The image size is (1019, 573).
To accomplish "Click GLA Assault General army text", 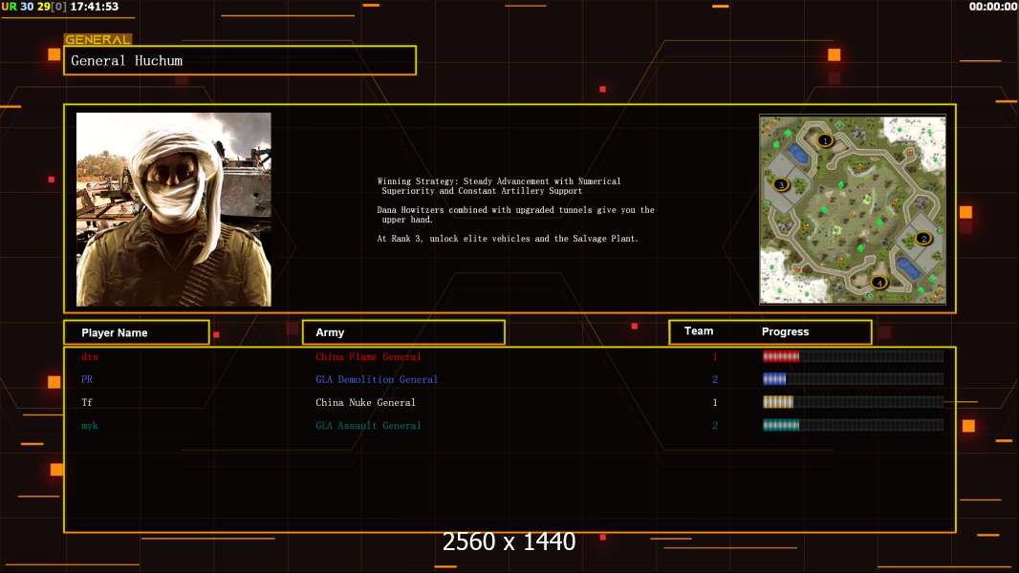I will [368, 426].
